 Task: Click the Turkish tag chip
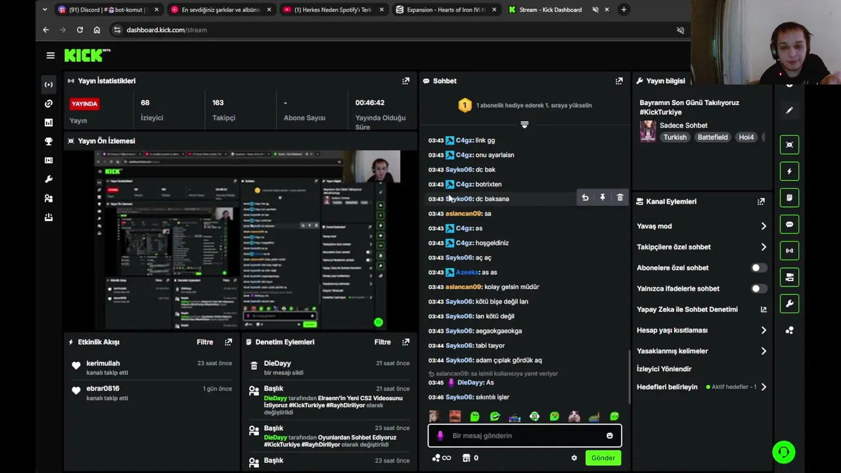pos(675,137)
